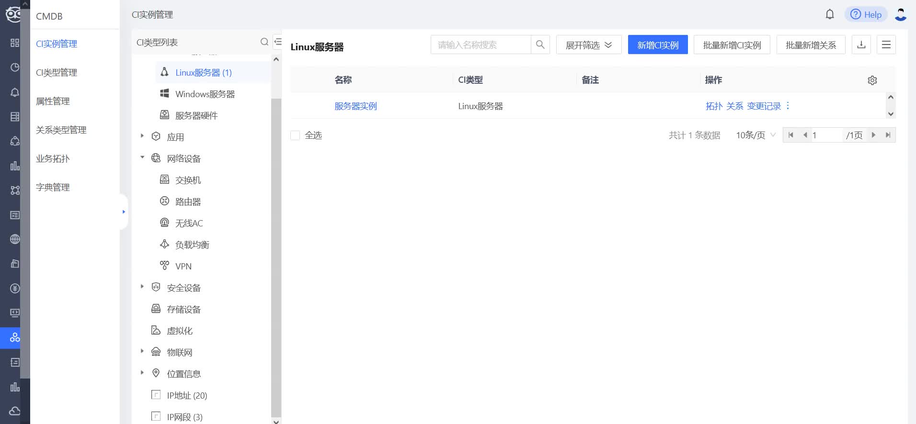Open CI类型管理 in the side menu
This screenshot has width=916, height=424.
[57, 73]
